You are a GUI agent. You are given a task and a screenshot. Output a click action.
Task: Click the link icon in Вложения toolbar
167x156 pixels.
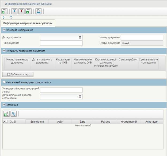click(x=13, y=114)
